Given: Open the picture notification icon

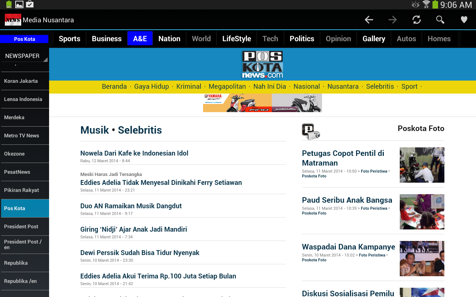Looking at the screenshot, I should coord(19,4).
